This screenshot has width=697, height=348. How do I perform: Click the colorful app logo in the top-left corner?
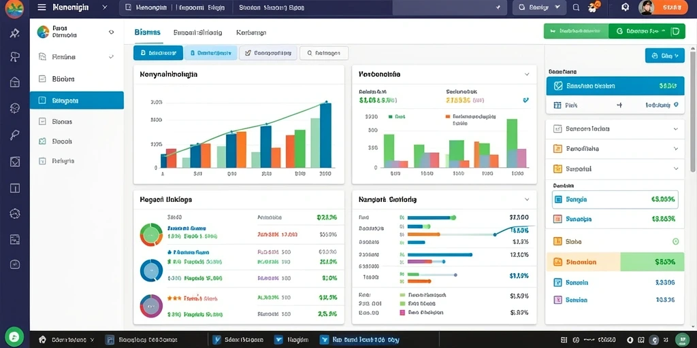click(14, 9)
